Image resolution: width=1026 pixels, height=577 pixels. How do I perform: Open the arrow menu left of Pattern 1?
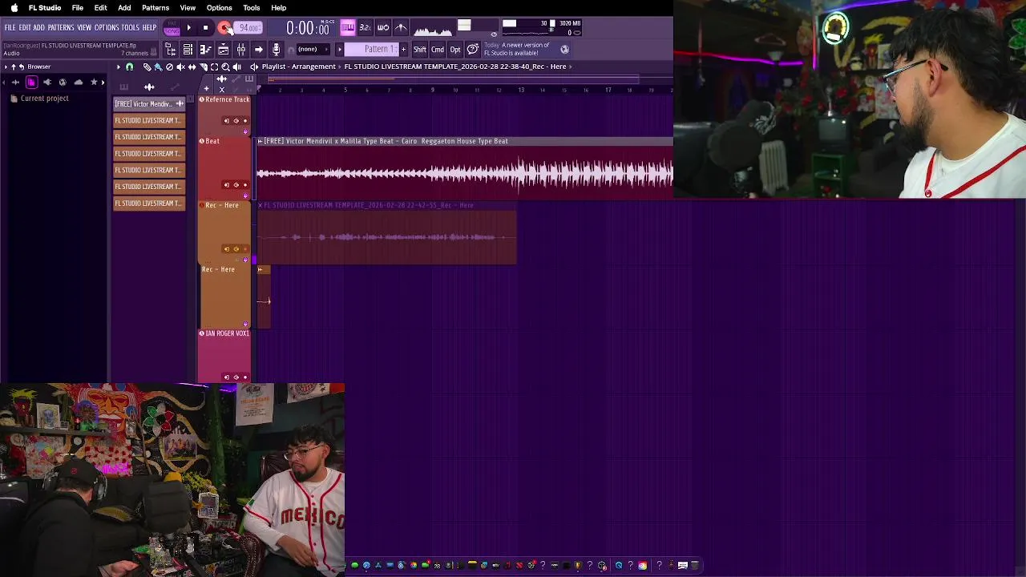coord(339,50)
